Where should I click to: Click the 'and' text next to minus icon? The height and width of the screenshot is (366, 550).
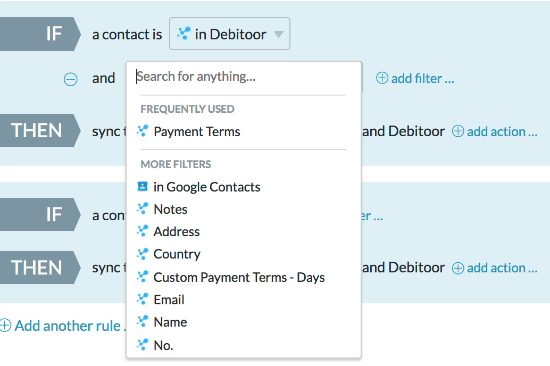pos(104,78)
